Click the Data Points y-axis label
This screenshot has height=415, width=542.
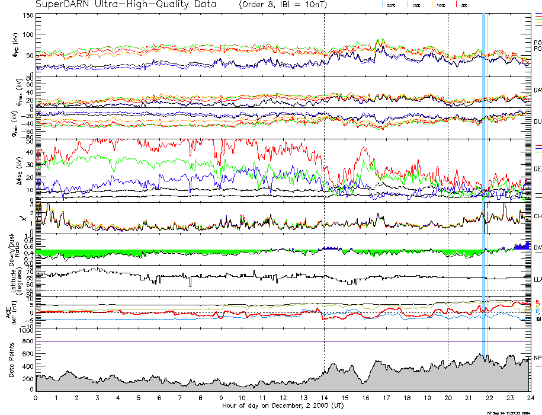(11, 360)
